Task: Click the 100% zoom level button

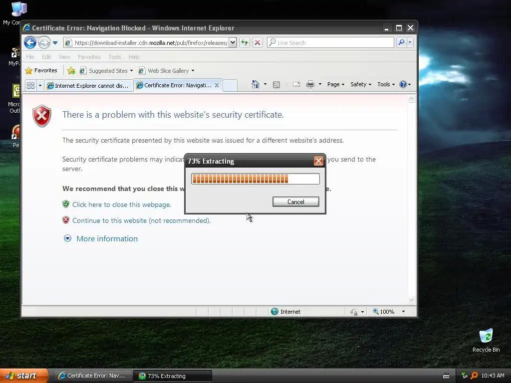Action: click(384, 312)
